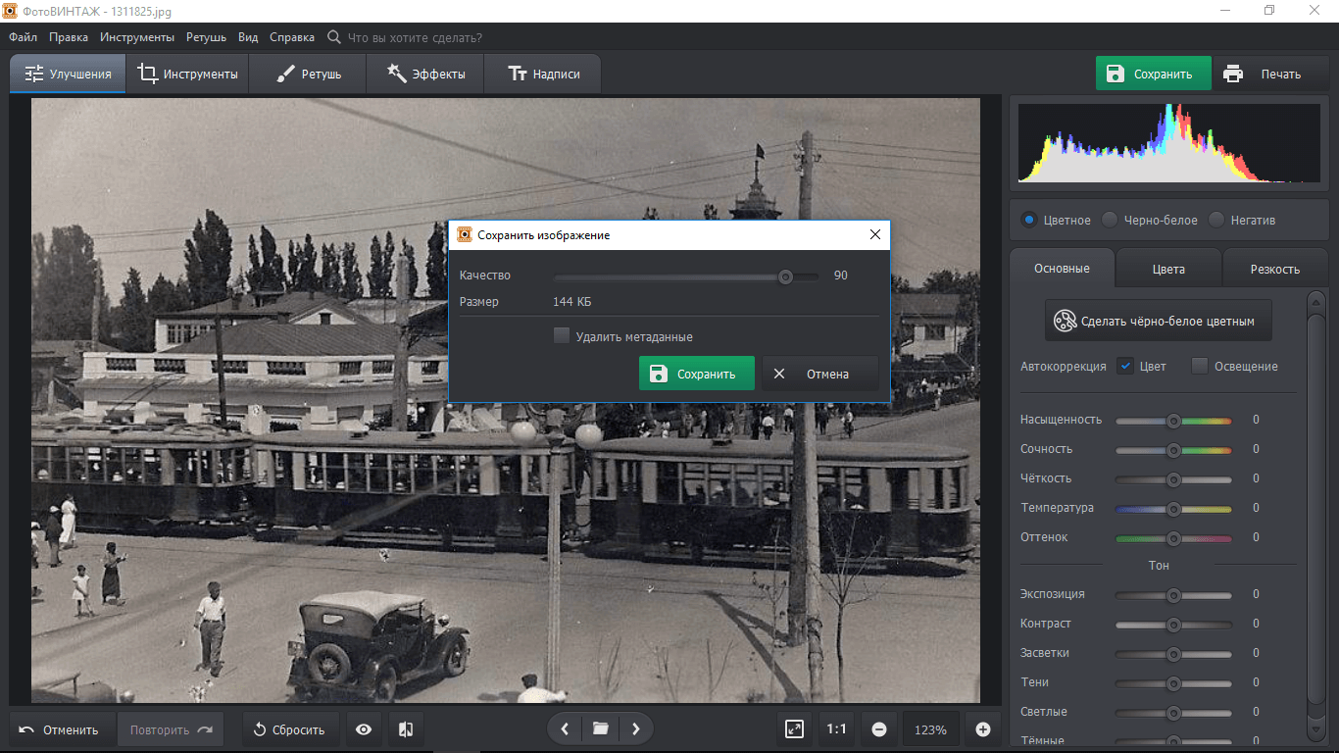Click the Температура slider handle
Screen dimensions: 1339x753
(x=1173, y=509)
